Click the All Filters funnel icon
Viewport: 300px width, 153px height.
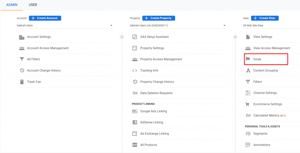pos(22,59)
